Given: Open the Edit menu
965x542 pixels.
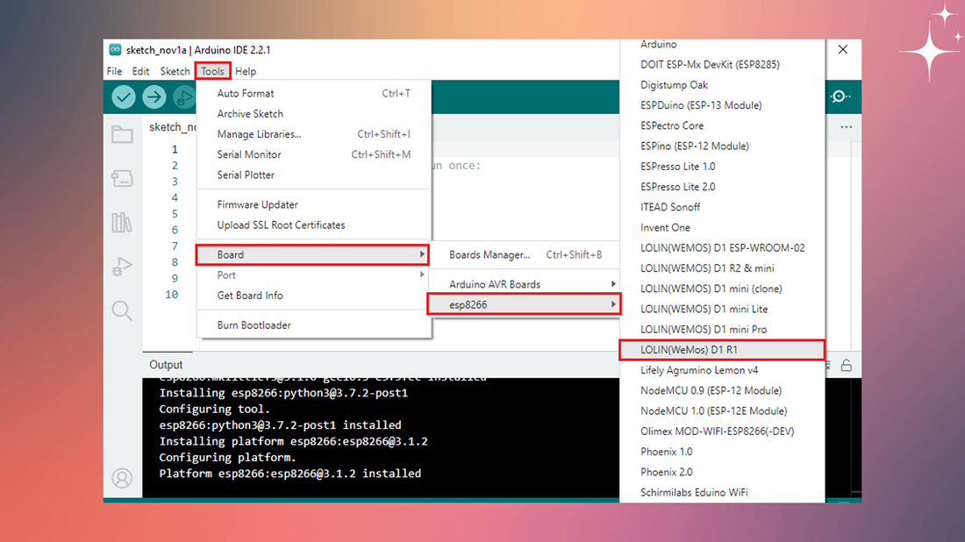Looking at the screenshot, I should point(140,71).
